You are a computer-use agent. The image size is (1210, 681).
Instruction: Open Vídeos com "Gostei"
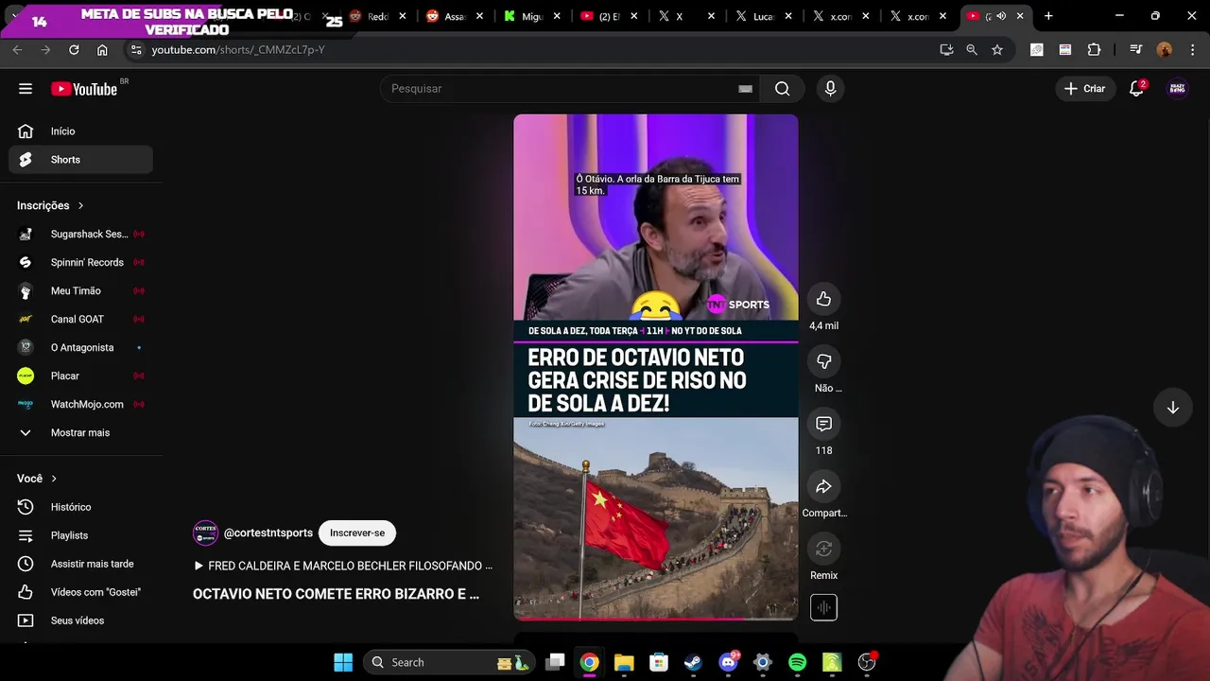pos(80,592)
